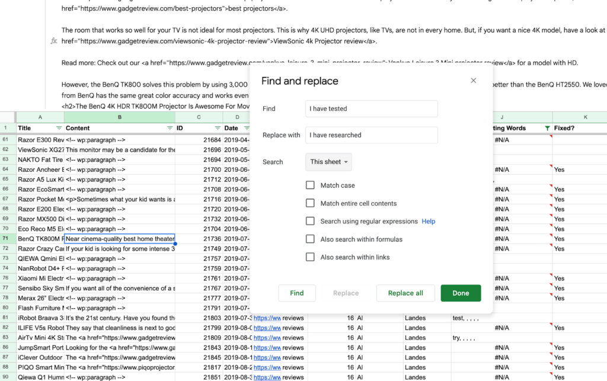Select the 'Yes' cell in row 64

[x=580, y=169]
